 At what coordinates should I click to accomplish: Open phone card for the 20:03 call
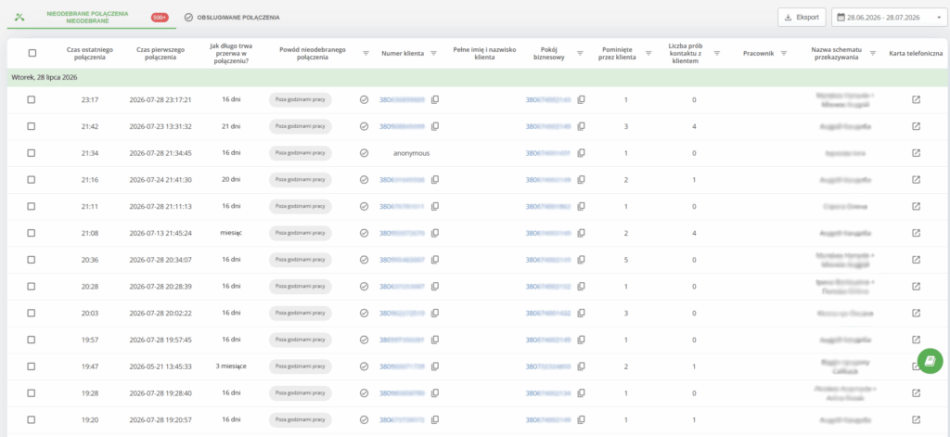916,313
